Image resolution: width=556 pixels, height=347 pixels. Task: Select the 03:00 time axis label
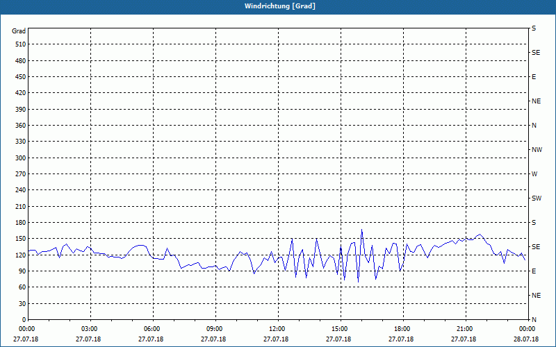[x=90, y=328]
